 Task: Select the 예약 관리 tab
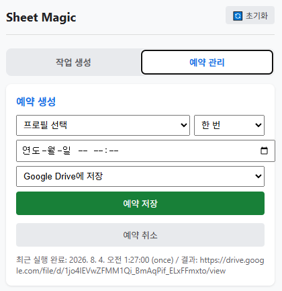pyautogui.click(x=207, y=63)
